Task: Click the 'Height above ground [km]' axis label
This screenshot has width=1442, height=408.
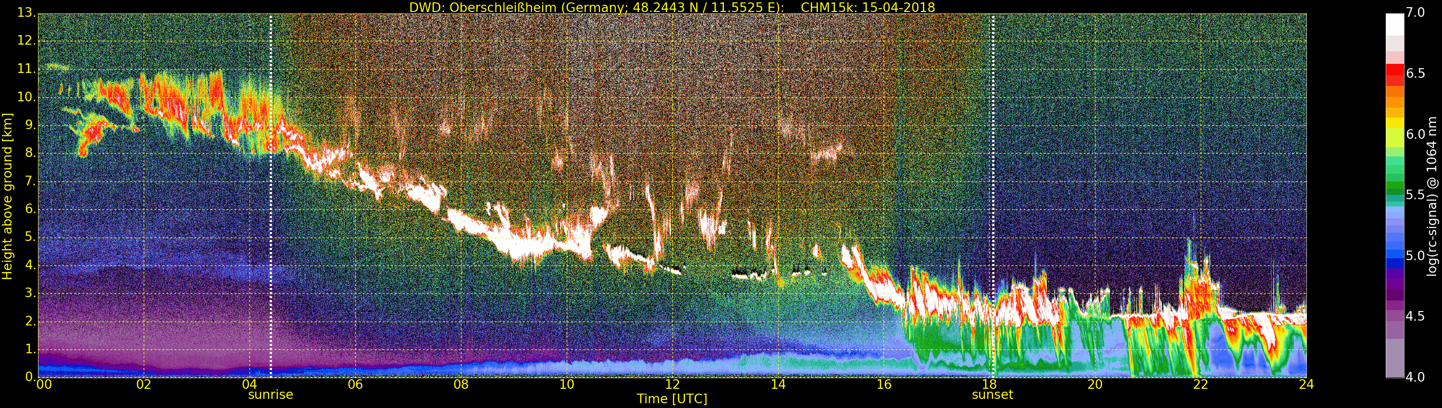Action: pos(7,196)
